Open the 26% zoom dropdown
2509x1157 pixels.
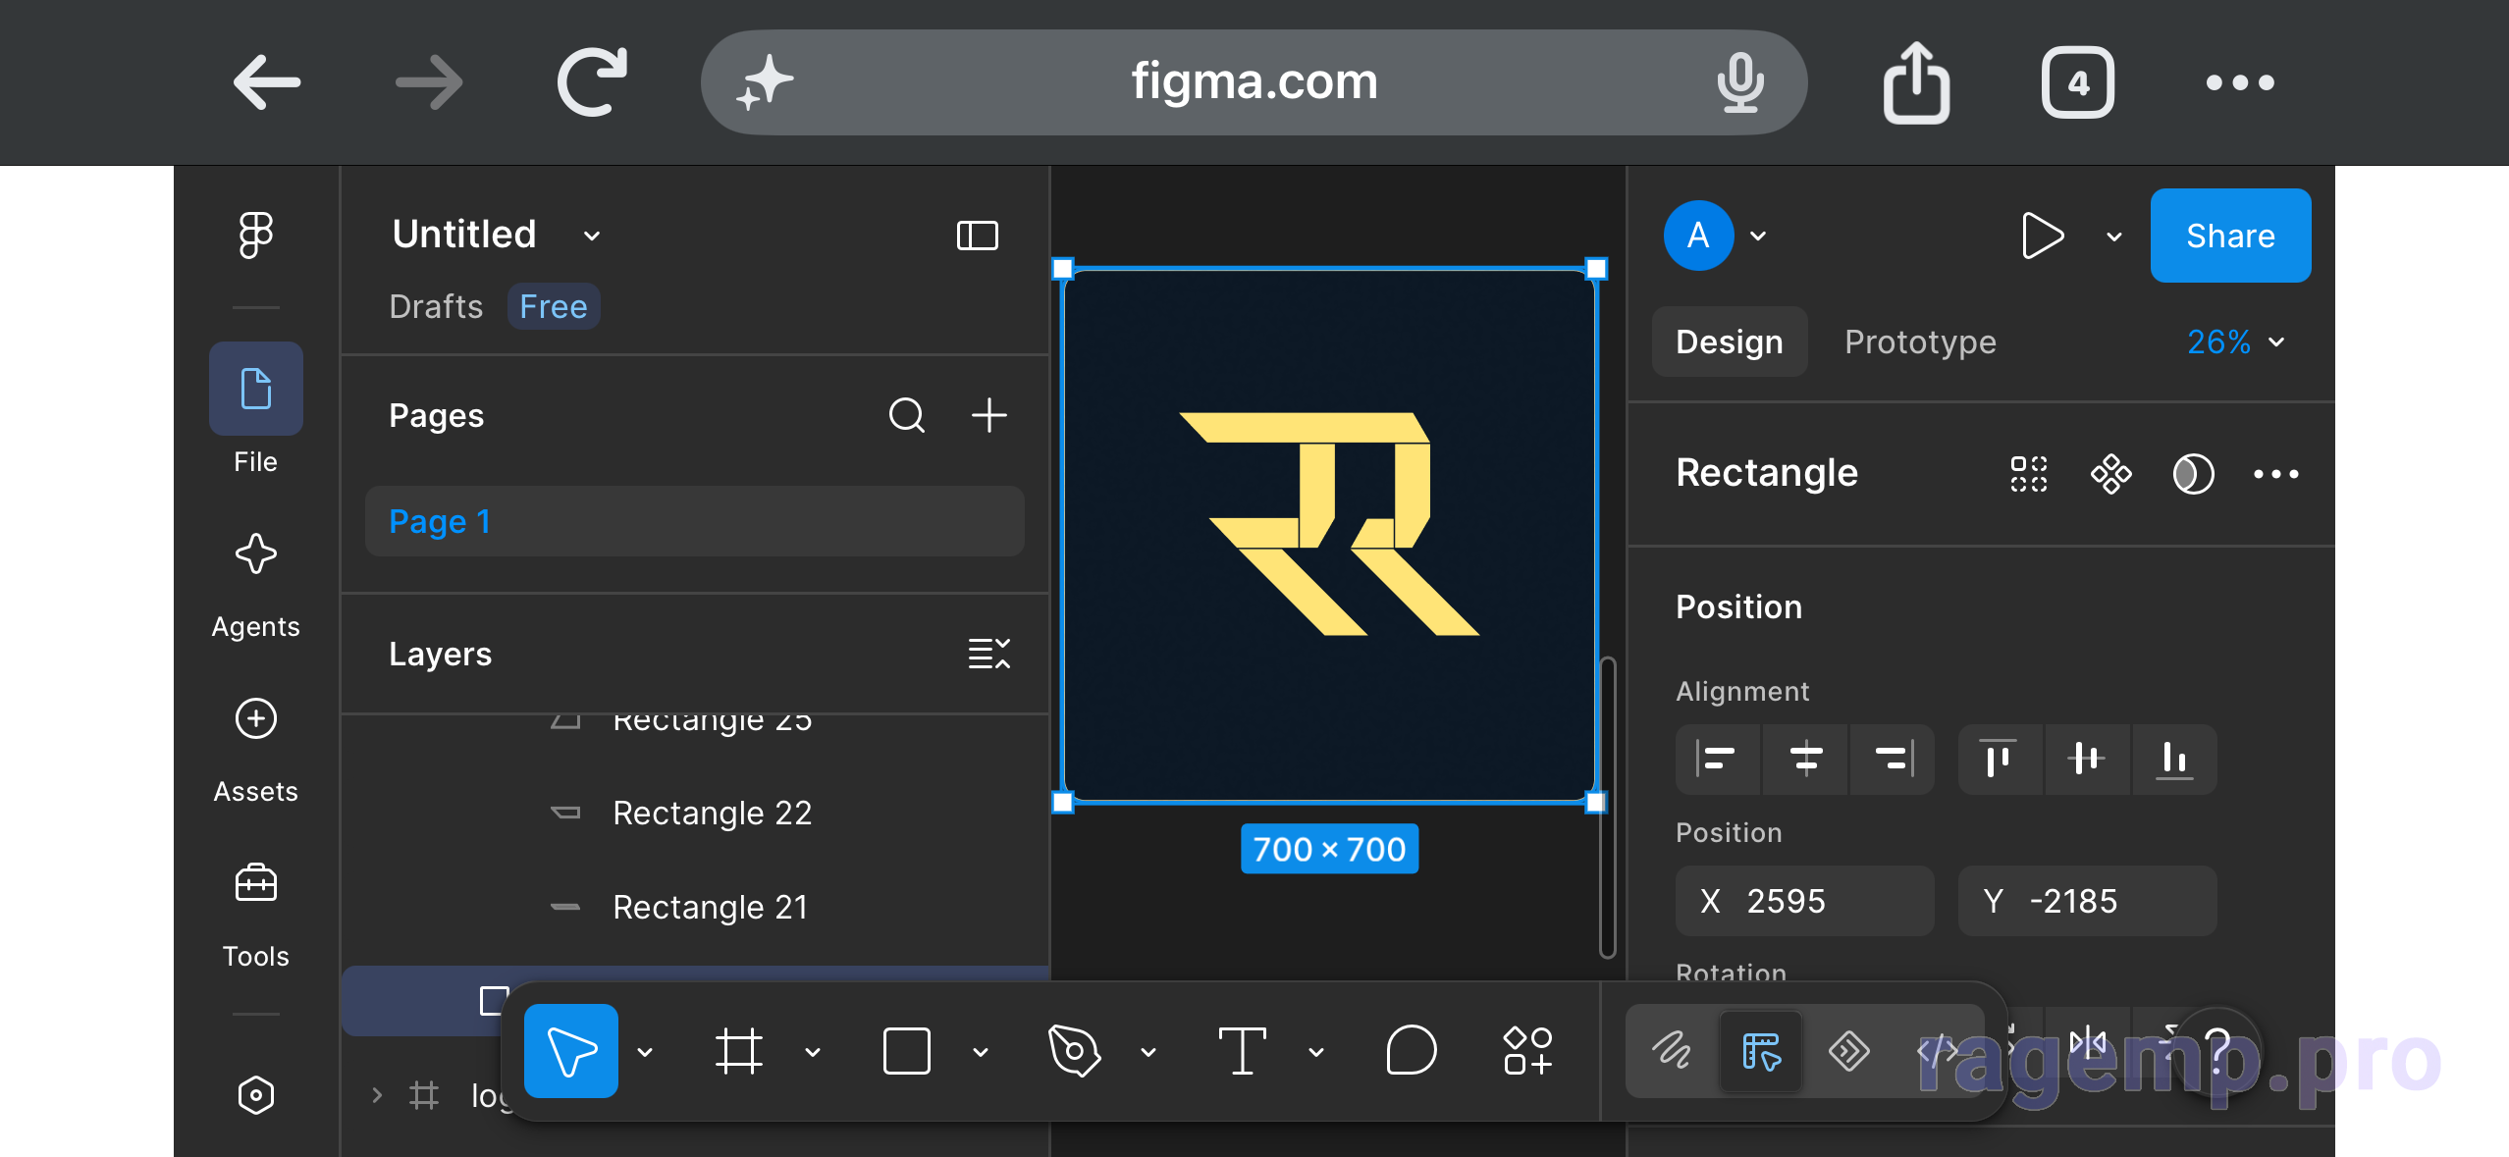(2236, 342)
